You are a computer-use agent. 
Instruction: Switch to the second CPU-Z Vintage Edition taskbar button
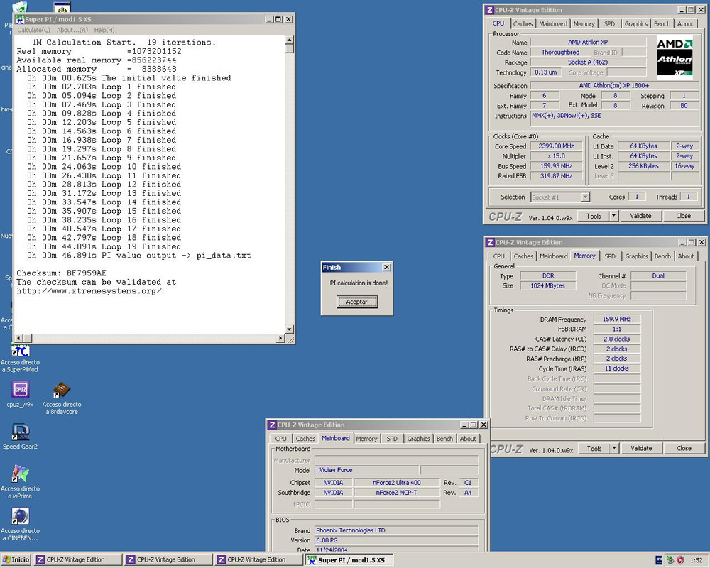pos(168,560)
